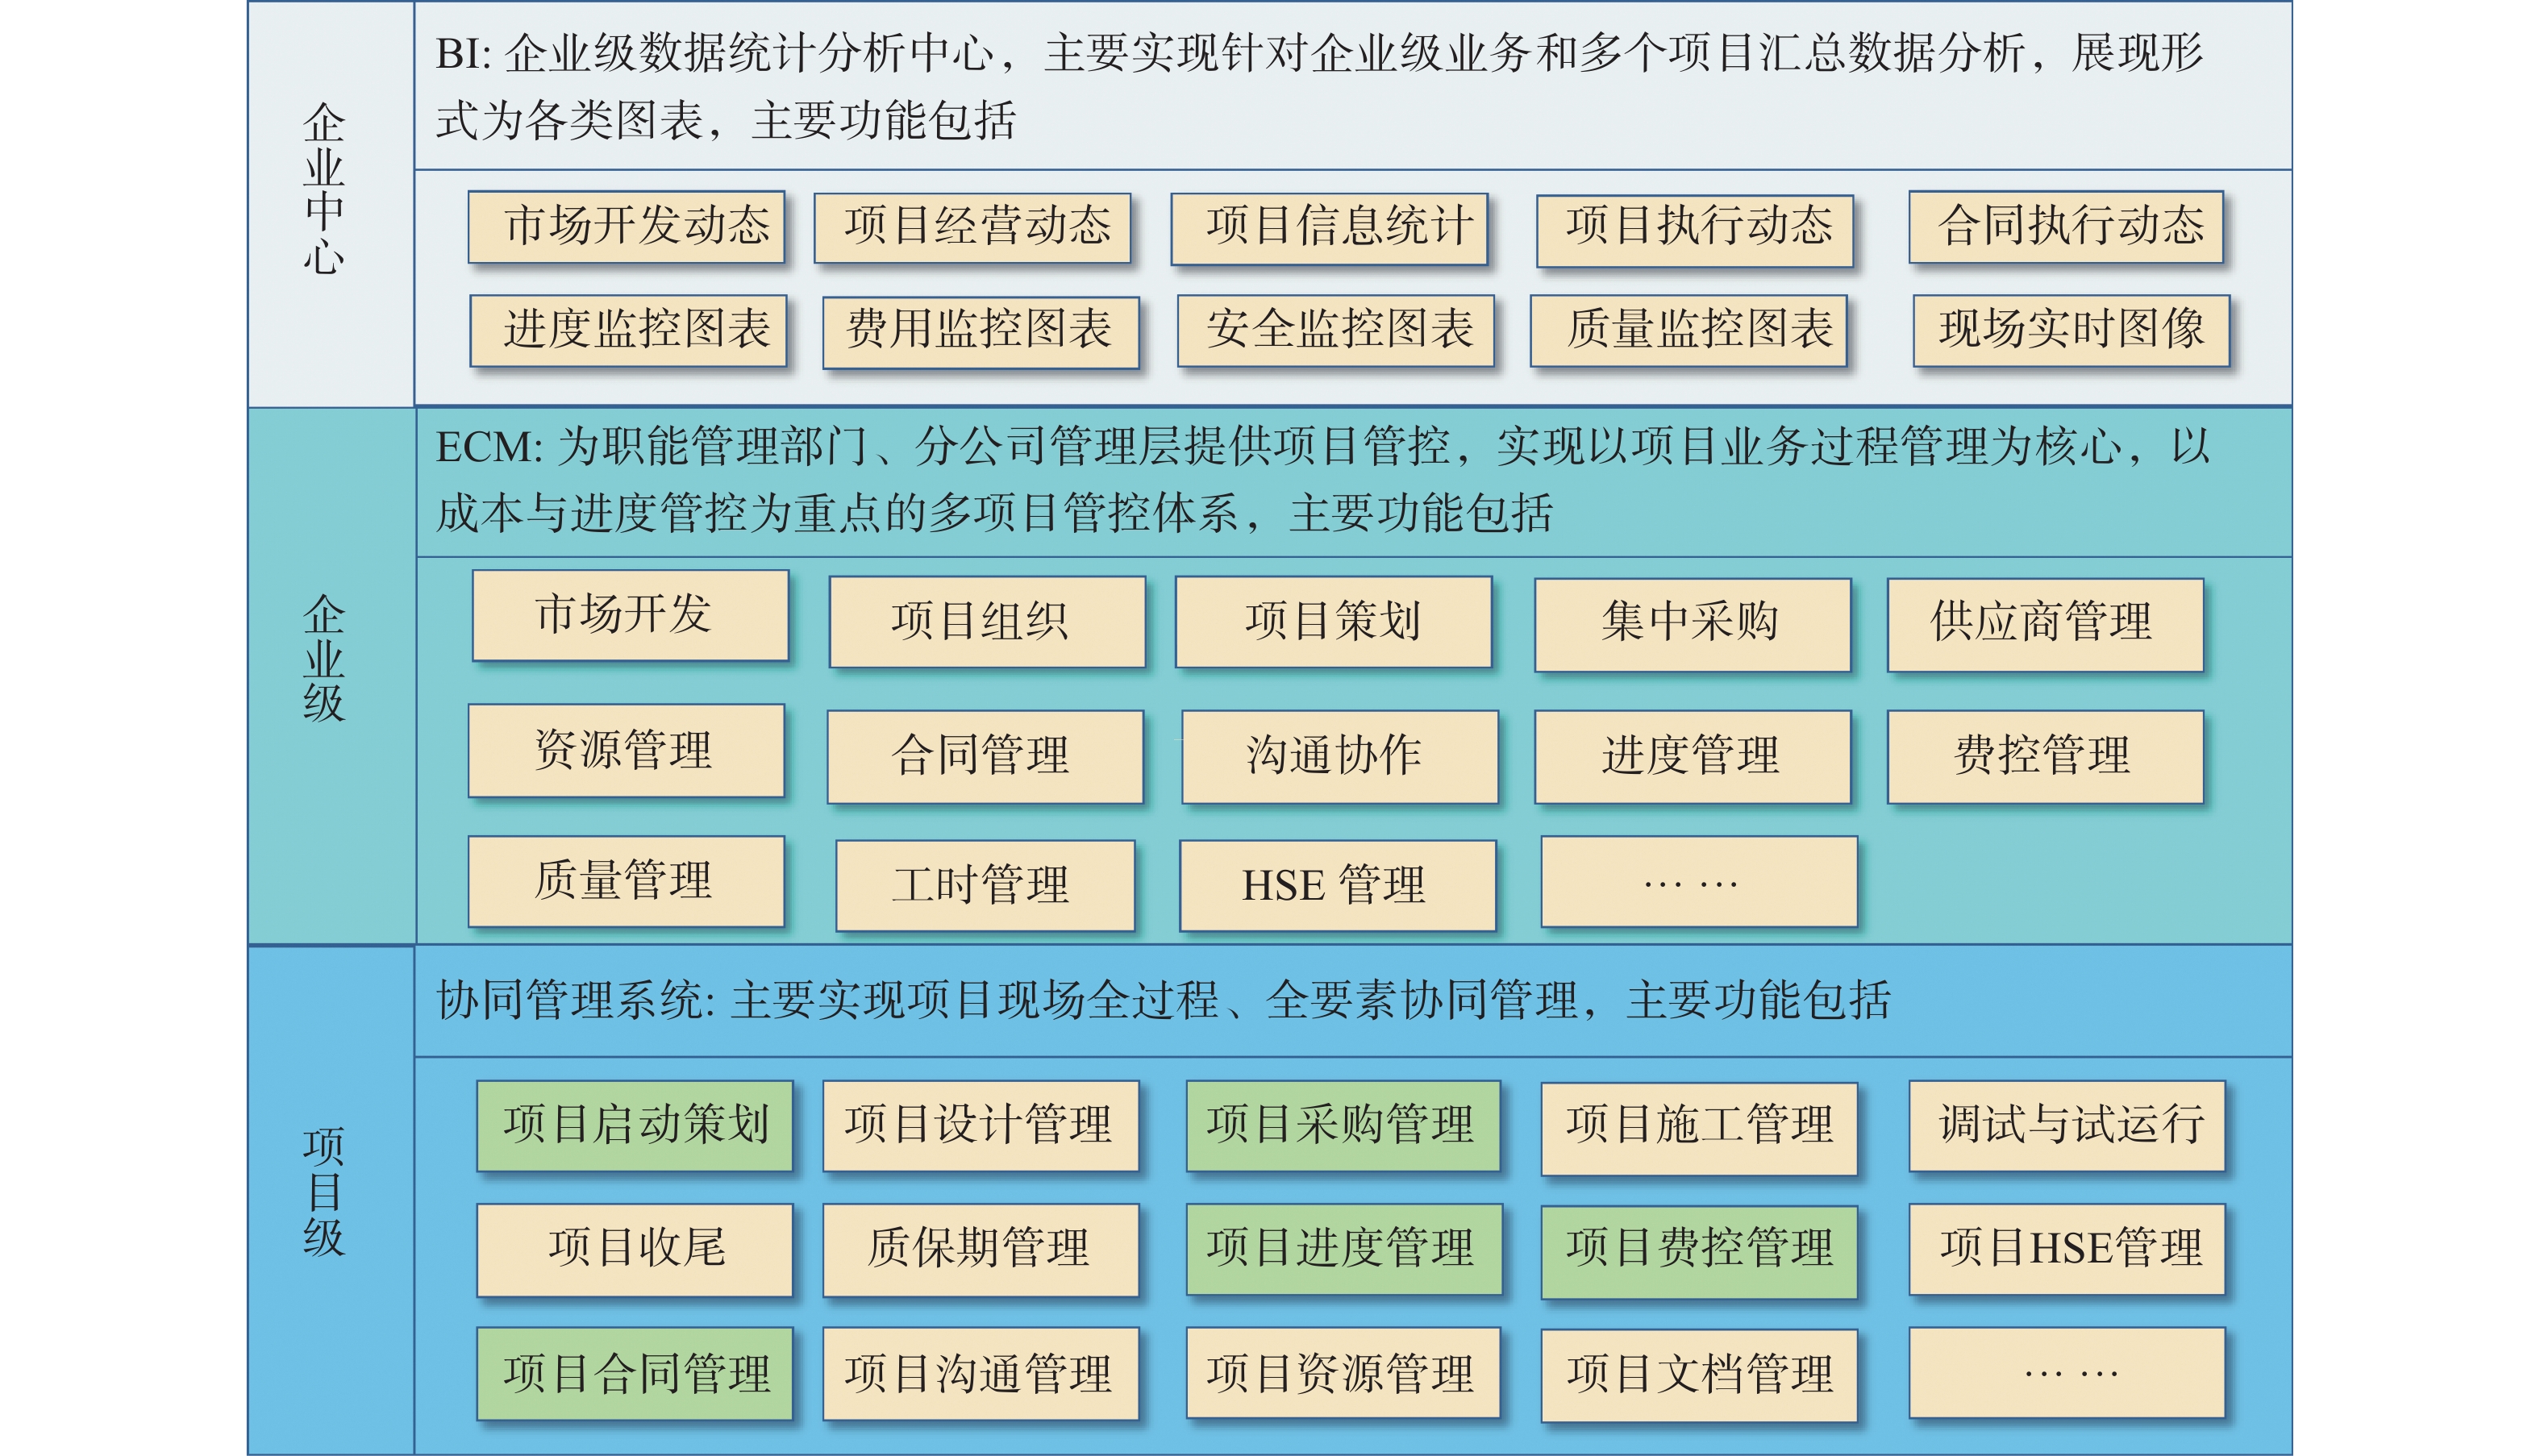This screenshot has width=2540, height=1456.
Task: Open the 项目策划 module box
Action: (x=1334, y=621)
